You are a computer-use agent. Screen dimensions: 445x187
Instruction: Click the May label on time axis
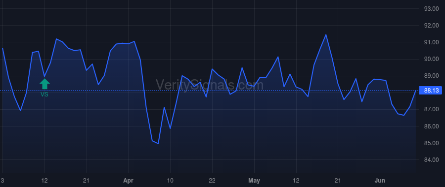pyautogui.click(x=254, y=181)
